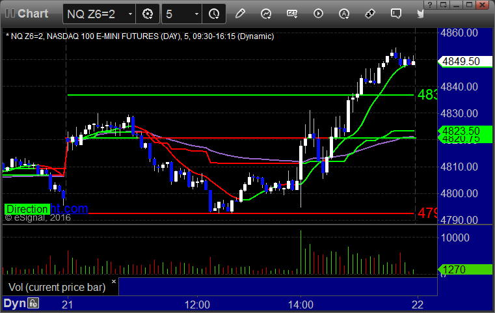The width and height of the screenshot is (495, 313).
Task: Open the studies chart-line icon menu
Action: pos(266,14)
